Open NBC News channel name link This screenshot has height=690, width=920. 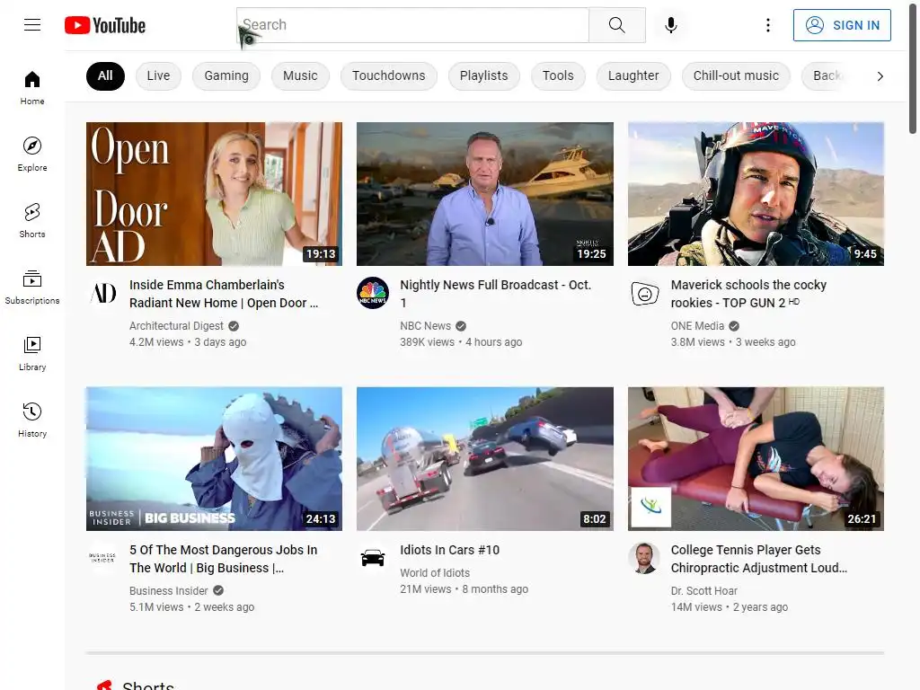[425, 325]
